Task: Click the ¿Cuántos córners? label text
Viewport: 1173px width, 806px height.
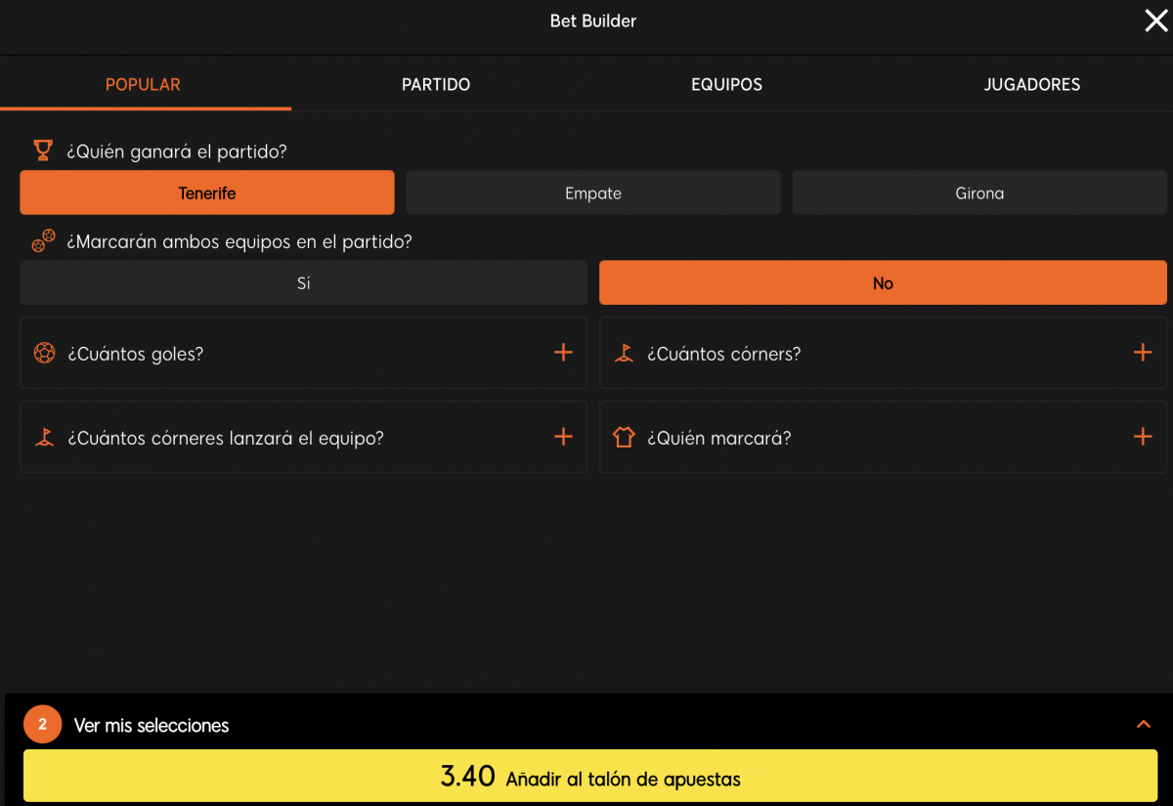Action: pos(724,354)
